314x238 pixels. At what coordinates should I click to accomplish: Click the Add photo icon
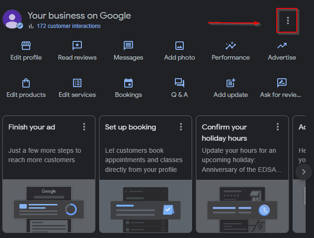point(180,46)
